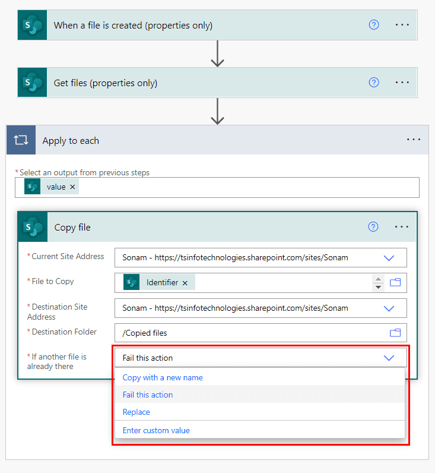Click the 'value' token in output field

click(51, 187)
